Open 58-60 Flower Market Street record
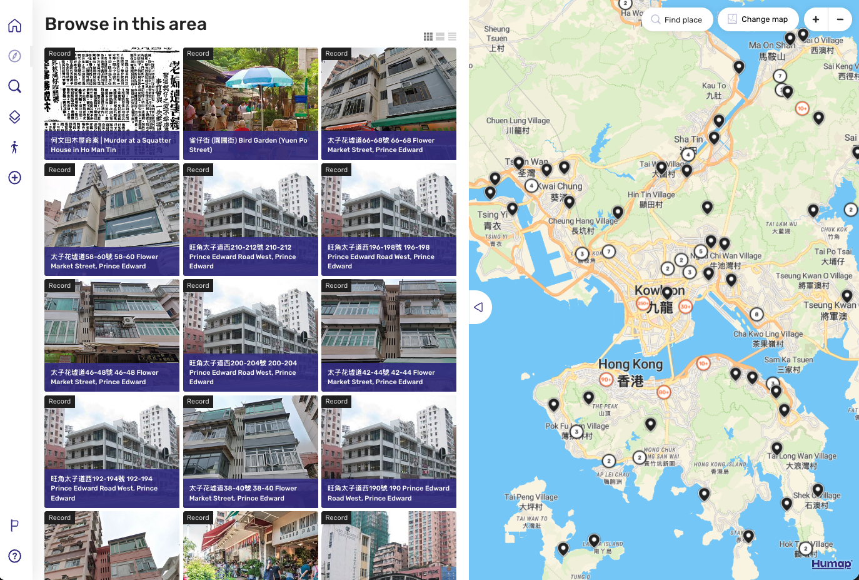This screenshot has width=859, height=580. point(112,220)
